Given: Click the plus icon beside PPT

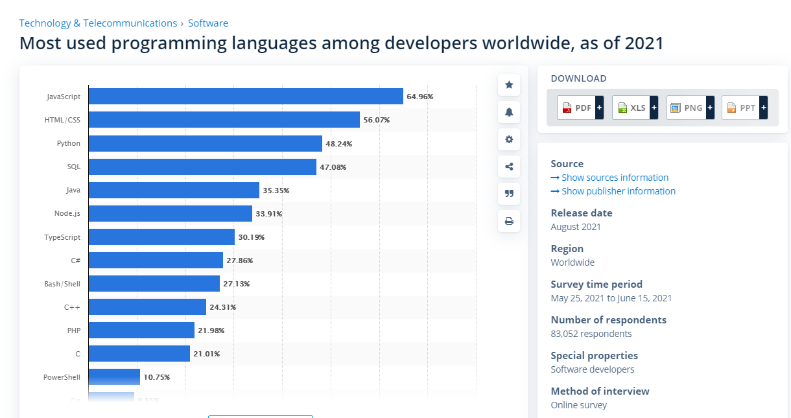Looking at the screenshot, I should (x=764, y=108).
